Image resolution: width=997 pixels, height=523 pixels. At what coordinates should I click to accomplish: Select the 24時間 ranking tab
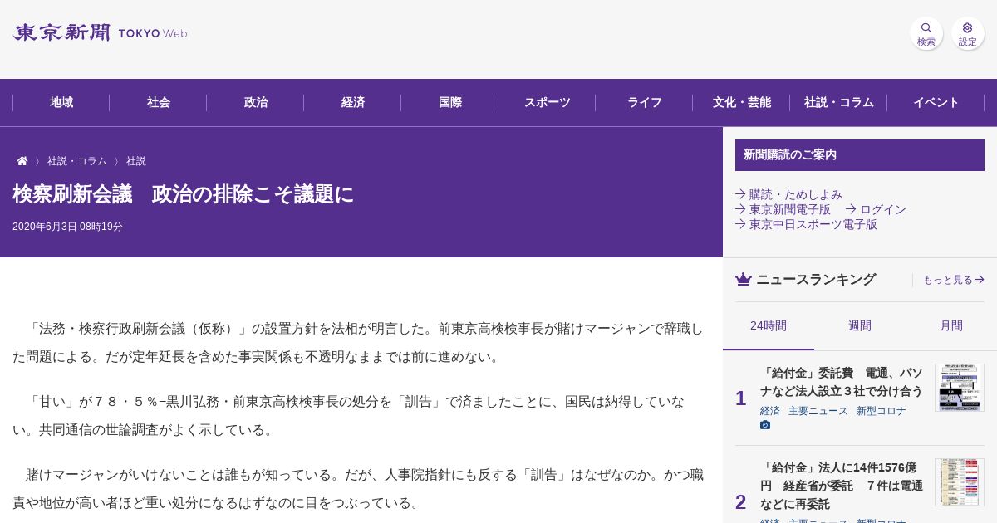pos(769,325)
